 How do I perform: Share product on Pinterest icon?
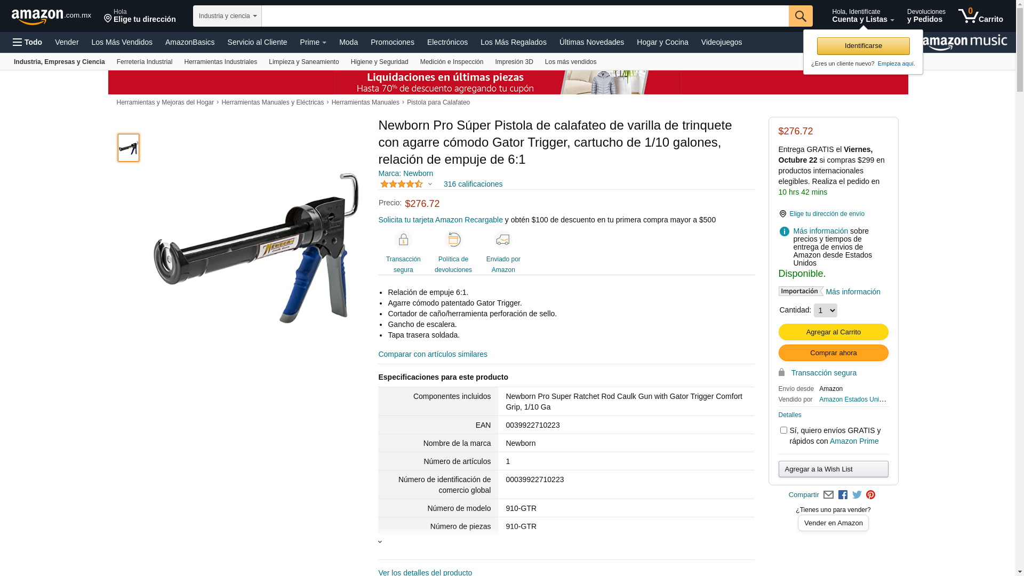pyautogui.click(x=870, y=495)
